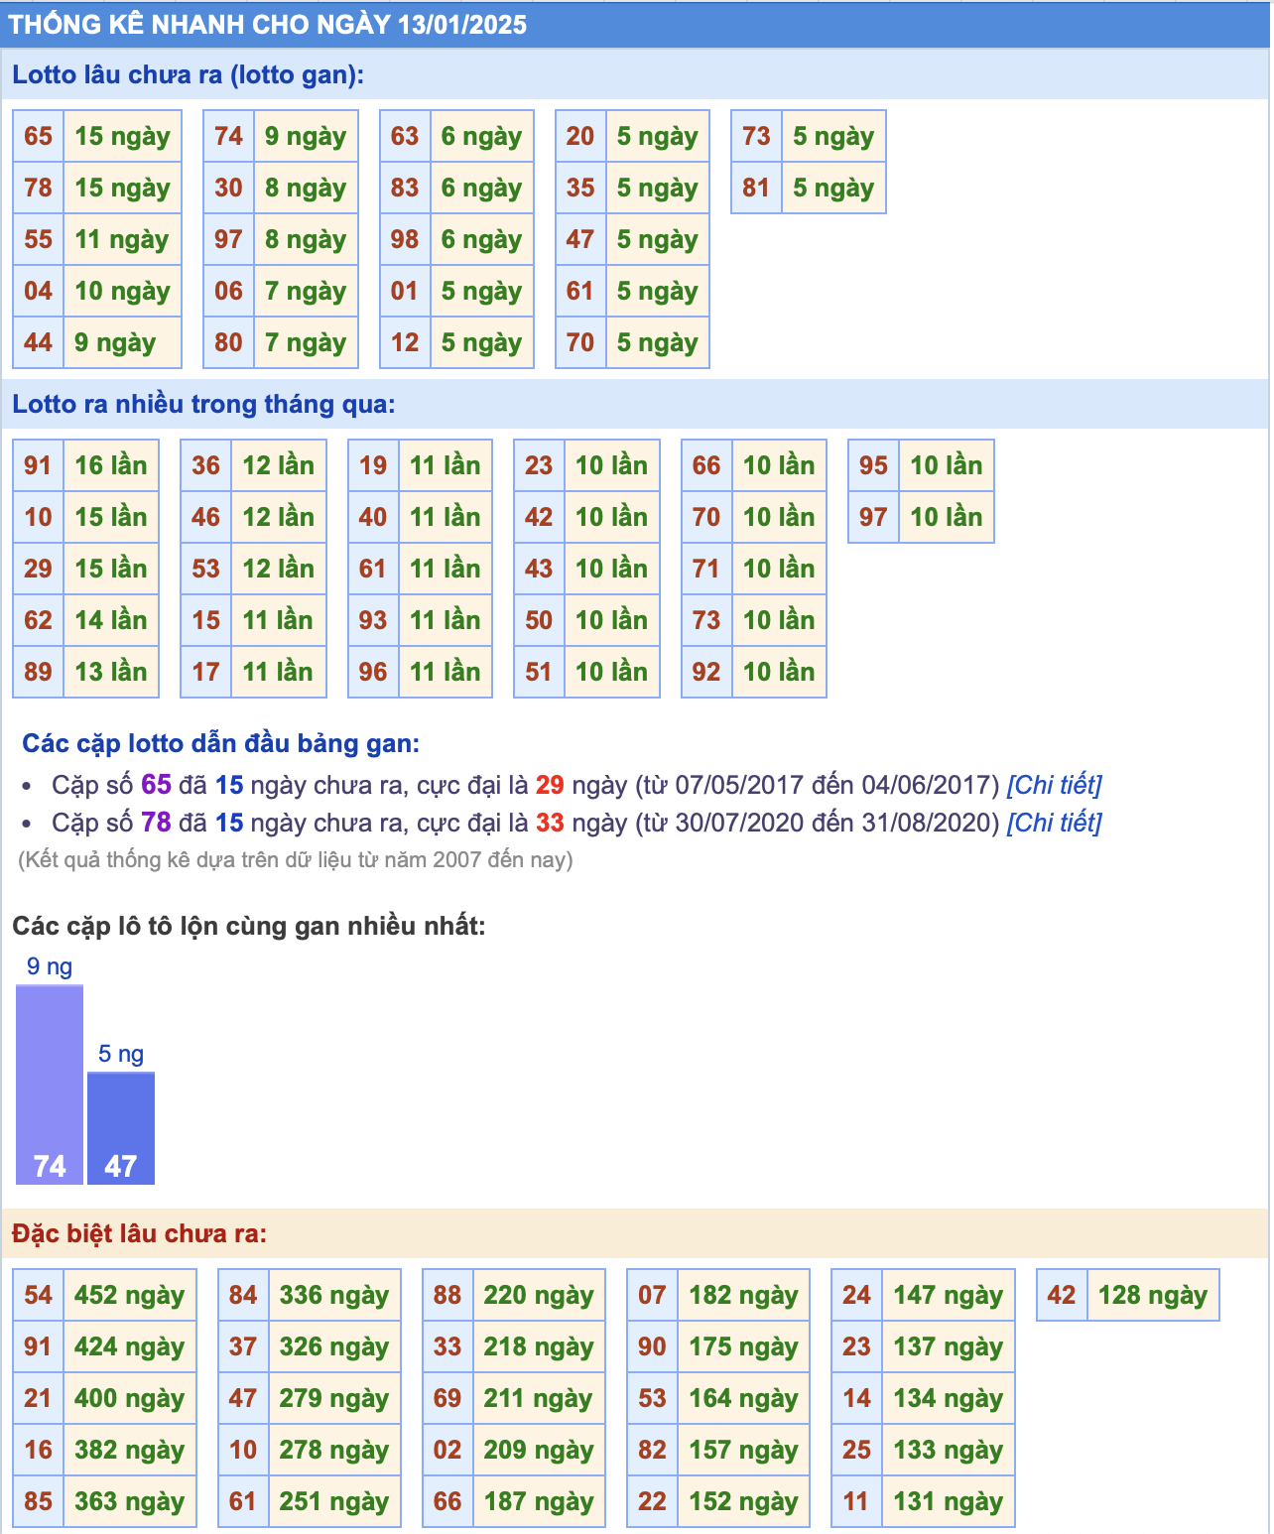The width and height of the screenshot is (1274, 1534).
Task: Select lotto gan number 44
Action: (x=39, y=342)
